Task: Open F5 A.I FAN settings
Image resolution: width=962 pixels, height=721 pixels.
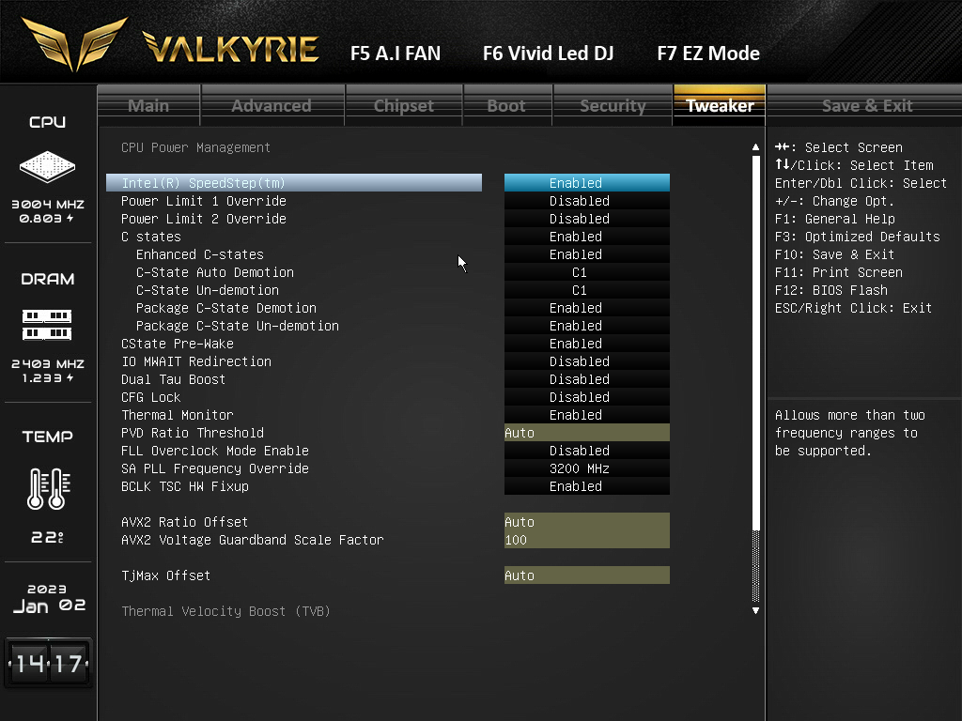Action: click(x=396, y=54)
